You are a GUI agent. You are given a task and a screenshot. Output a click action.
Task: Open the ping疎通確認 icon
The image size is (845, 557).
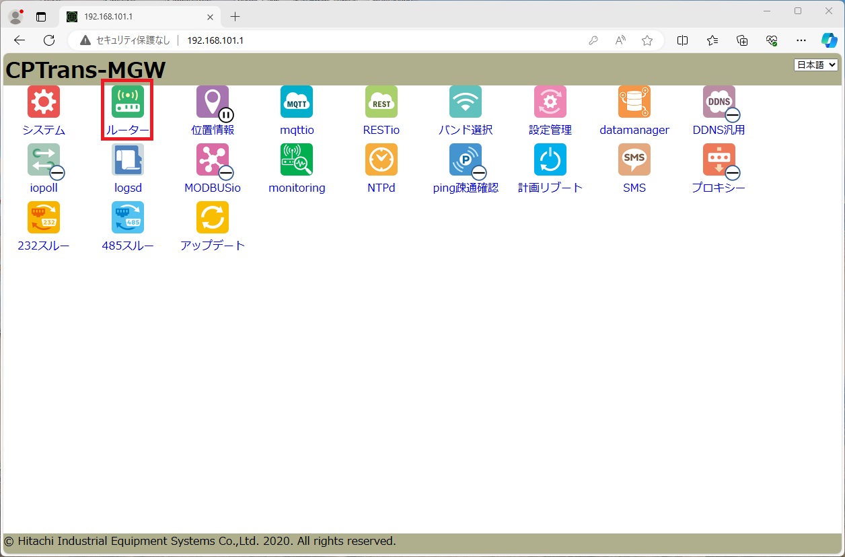[466, 159]
